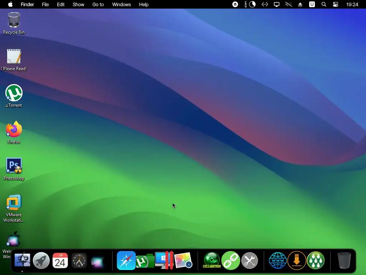Select the Photoshop desktop shortcut
Viewport: 366px width, 275px height.
pos(14,169)
